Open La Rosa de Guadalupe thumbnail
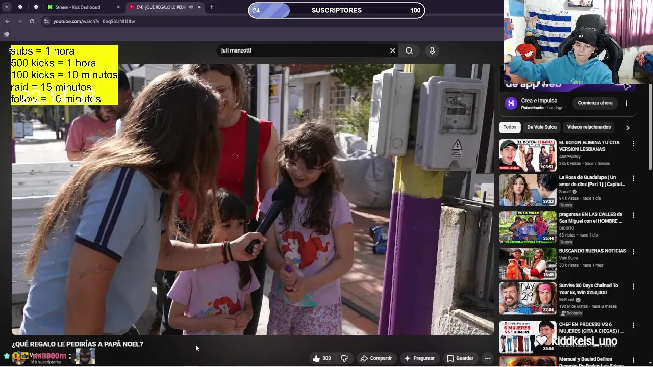 click(528, 191)
